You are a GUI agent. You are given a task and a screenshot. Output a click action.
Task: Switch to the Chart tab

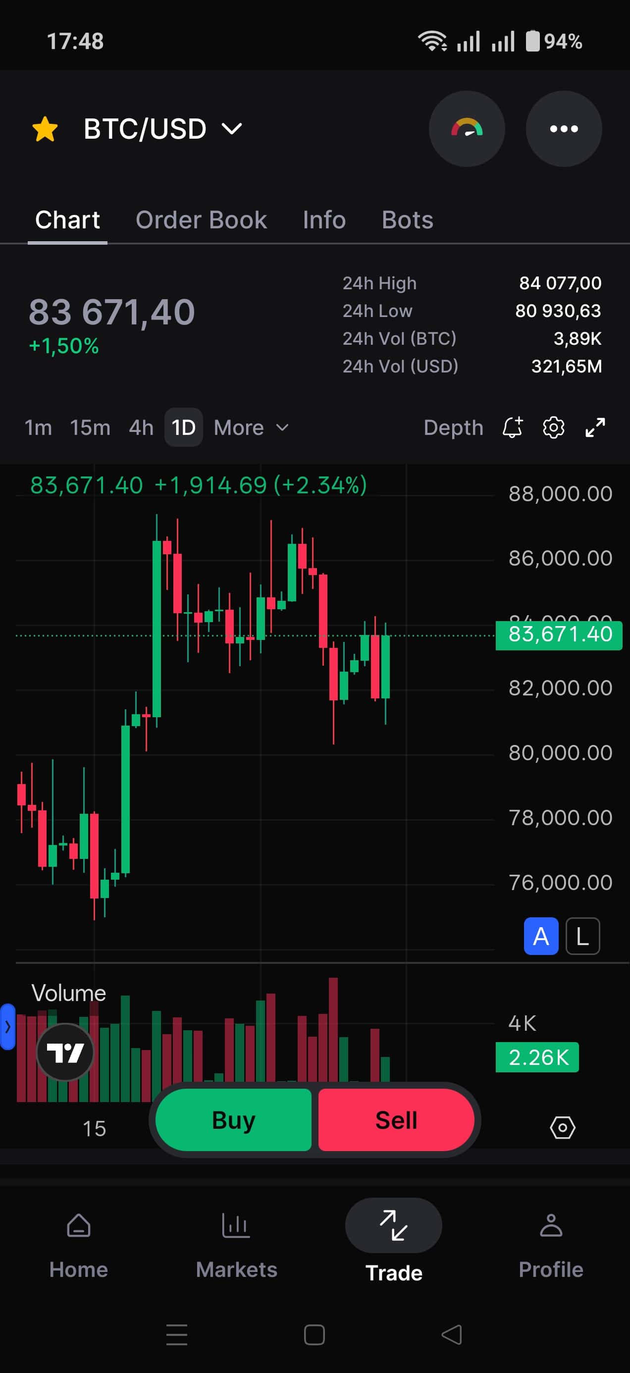click(x=67, y=219)
